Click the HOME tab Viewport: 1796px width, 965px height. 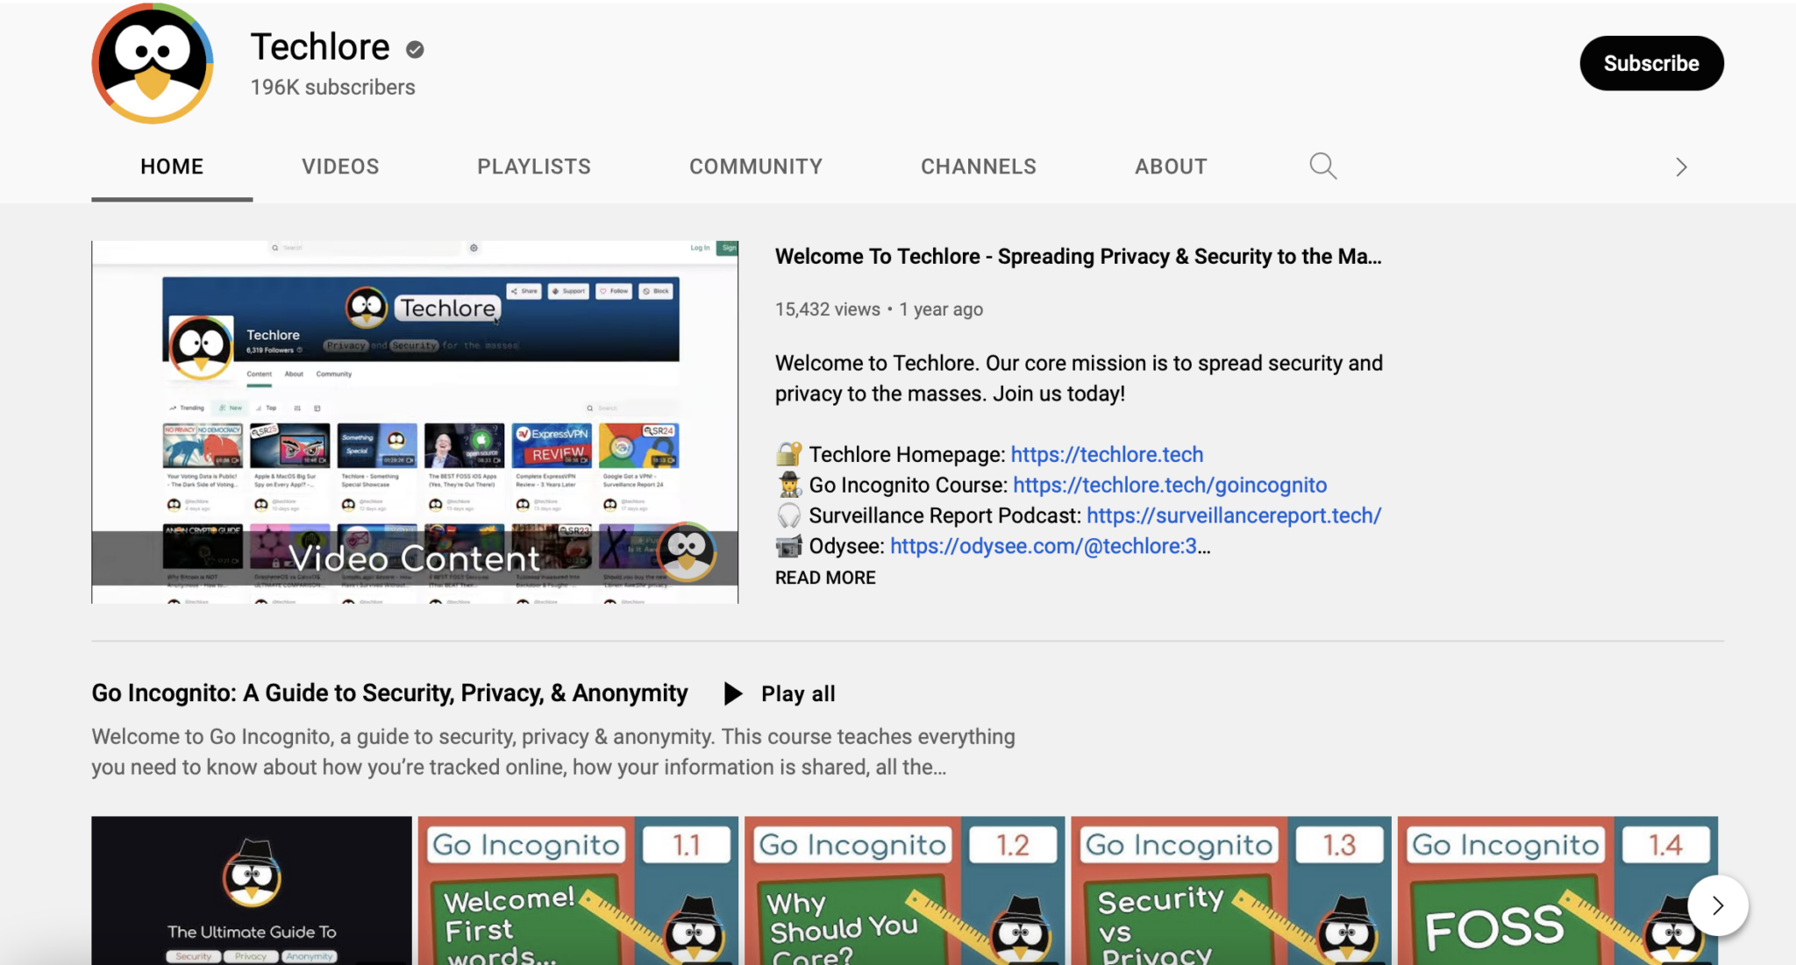[x=171, y=167]
